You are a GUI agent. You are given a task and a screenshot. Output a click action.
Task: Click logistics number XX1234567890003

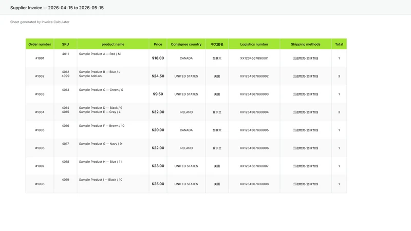pyautogui.click(x=254, y=94)
